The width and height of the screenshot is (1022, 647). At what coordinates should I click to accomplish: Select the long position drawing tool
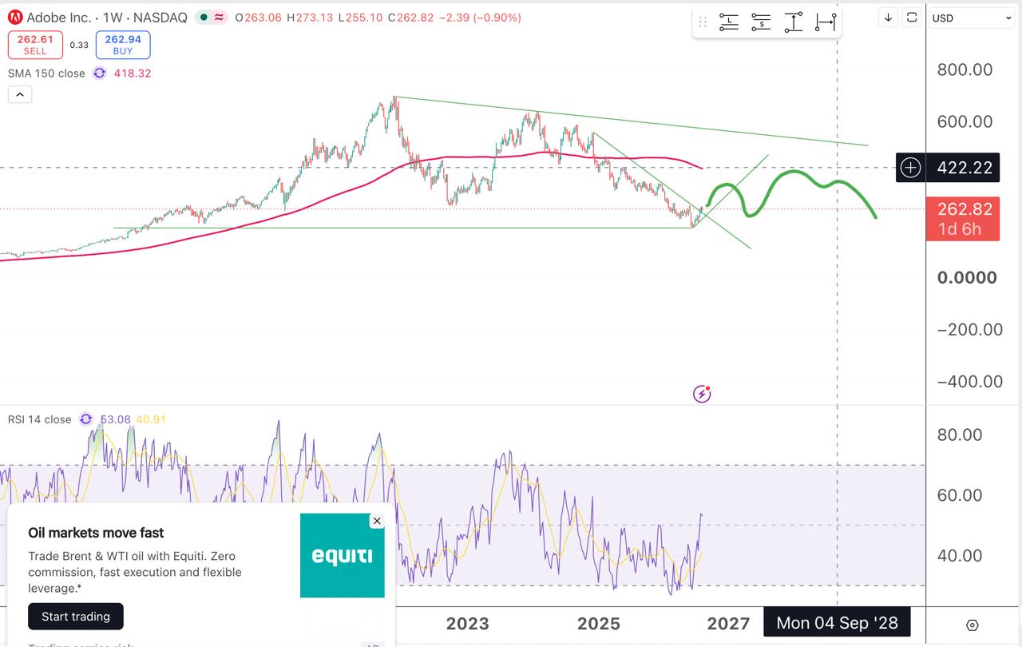(729, 22)
